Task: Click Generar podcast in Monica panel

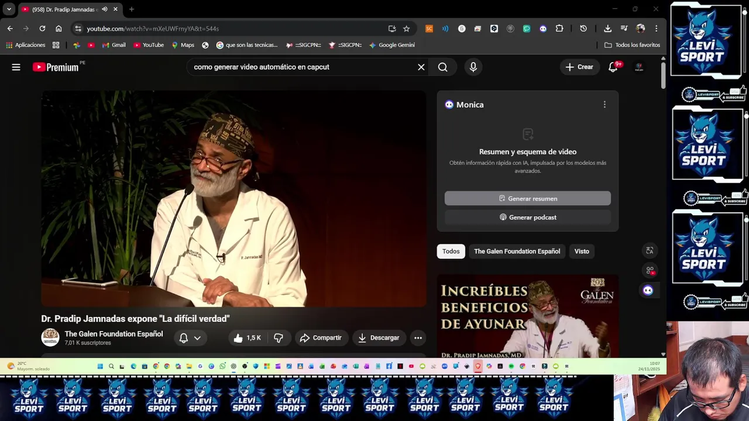Action: click(x=528, y=218)
